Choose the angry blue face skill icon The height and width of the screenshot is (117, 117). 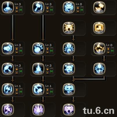[x=69, y=69]
